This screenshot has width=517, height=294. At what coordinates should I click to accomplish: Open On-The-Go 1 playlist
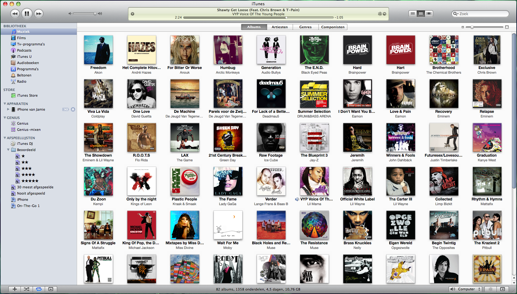click(39, 206)
